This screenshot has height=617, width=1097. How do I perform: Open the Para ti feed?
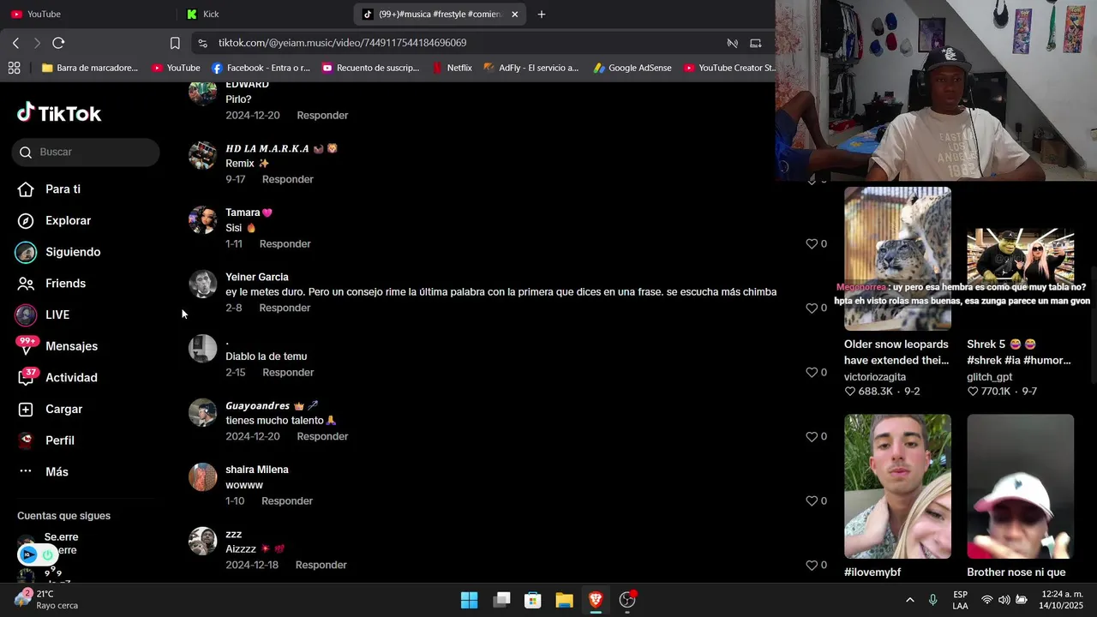point(50,189)
